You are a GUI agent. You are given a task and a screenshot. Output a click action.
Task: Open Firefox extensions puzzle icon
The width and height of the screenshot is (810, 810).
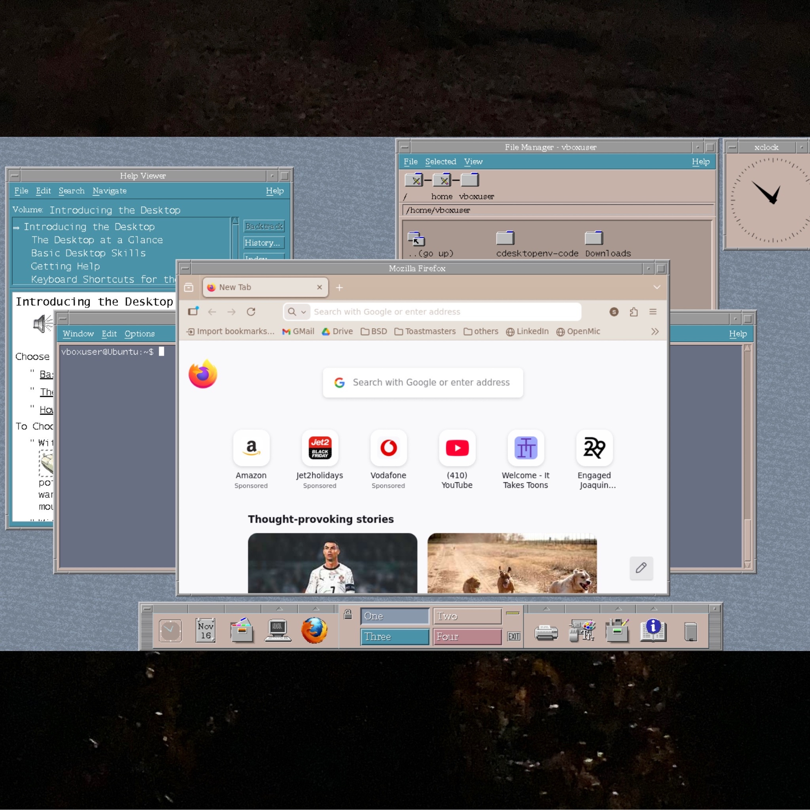pyautogui.click(x=633, y=312)
